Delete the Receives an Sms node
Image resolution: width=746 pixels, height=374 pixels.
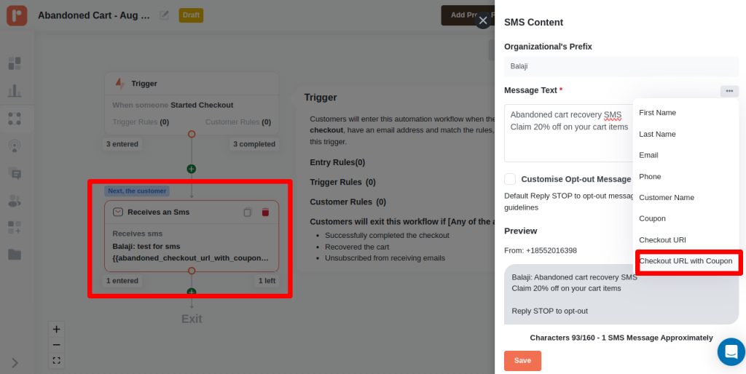pyautogui.click(x=265, y=212)
